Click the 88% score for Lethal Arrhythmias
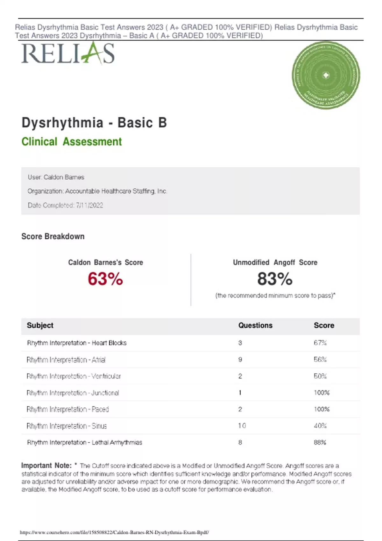This screenshot has height=541, width=382. (x=320, y=442)
